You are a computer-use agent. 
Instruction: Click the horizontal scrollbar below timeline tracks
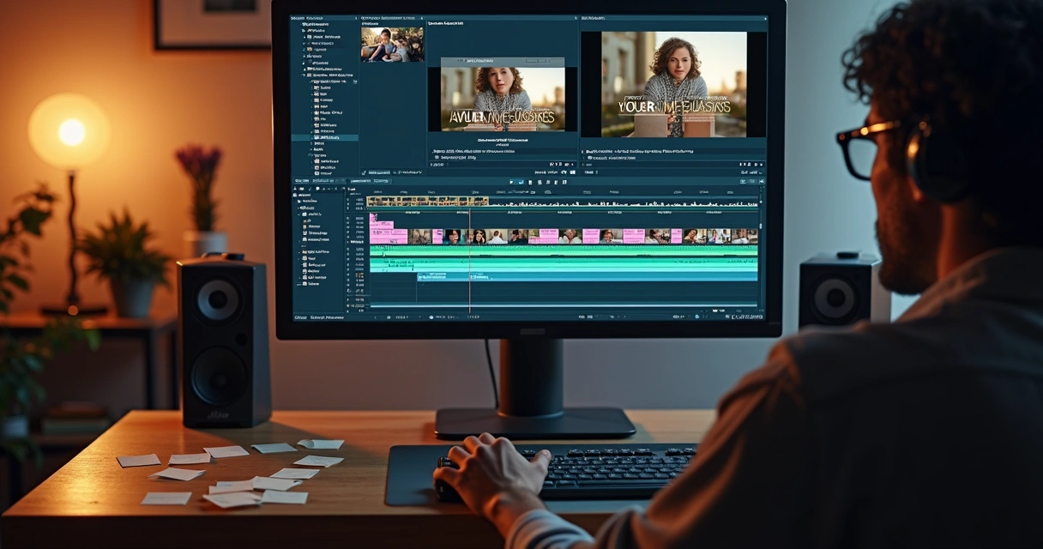[563, 304]
